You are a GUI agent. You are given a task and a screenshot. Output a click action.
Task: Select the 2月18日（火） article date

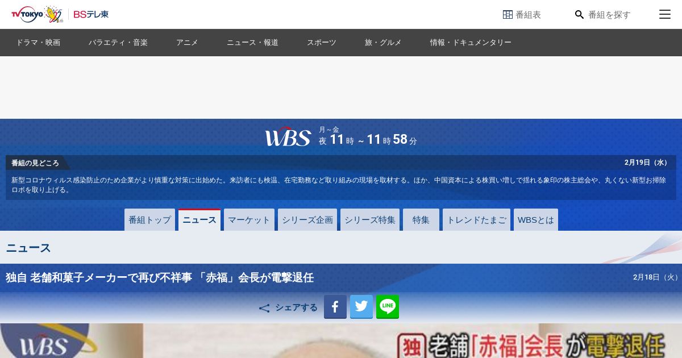(656, 277)
